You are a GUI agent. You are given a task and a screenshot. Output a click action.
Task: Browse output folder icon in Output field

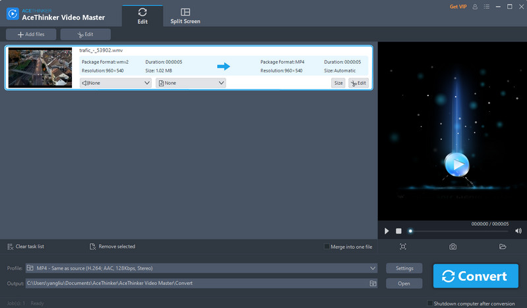click(x=373, y=283)
